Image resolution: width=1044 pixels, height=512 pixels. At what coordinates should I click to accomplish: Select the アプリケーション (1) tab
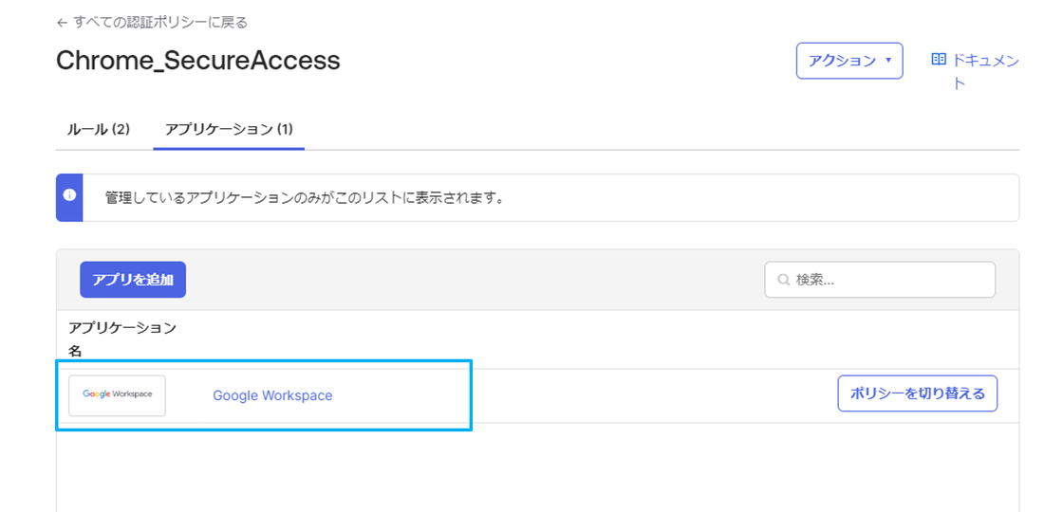click(x=229, y=129)
